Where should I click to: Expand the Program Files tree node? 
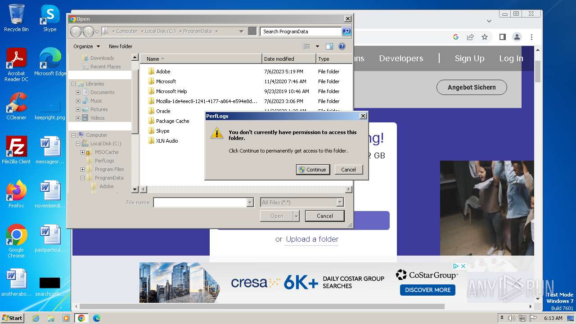[82, 170]
